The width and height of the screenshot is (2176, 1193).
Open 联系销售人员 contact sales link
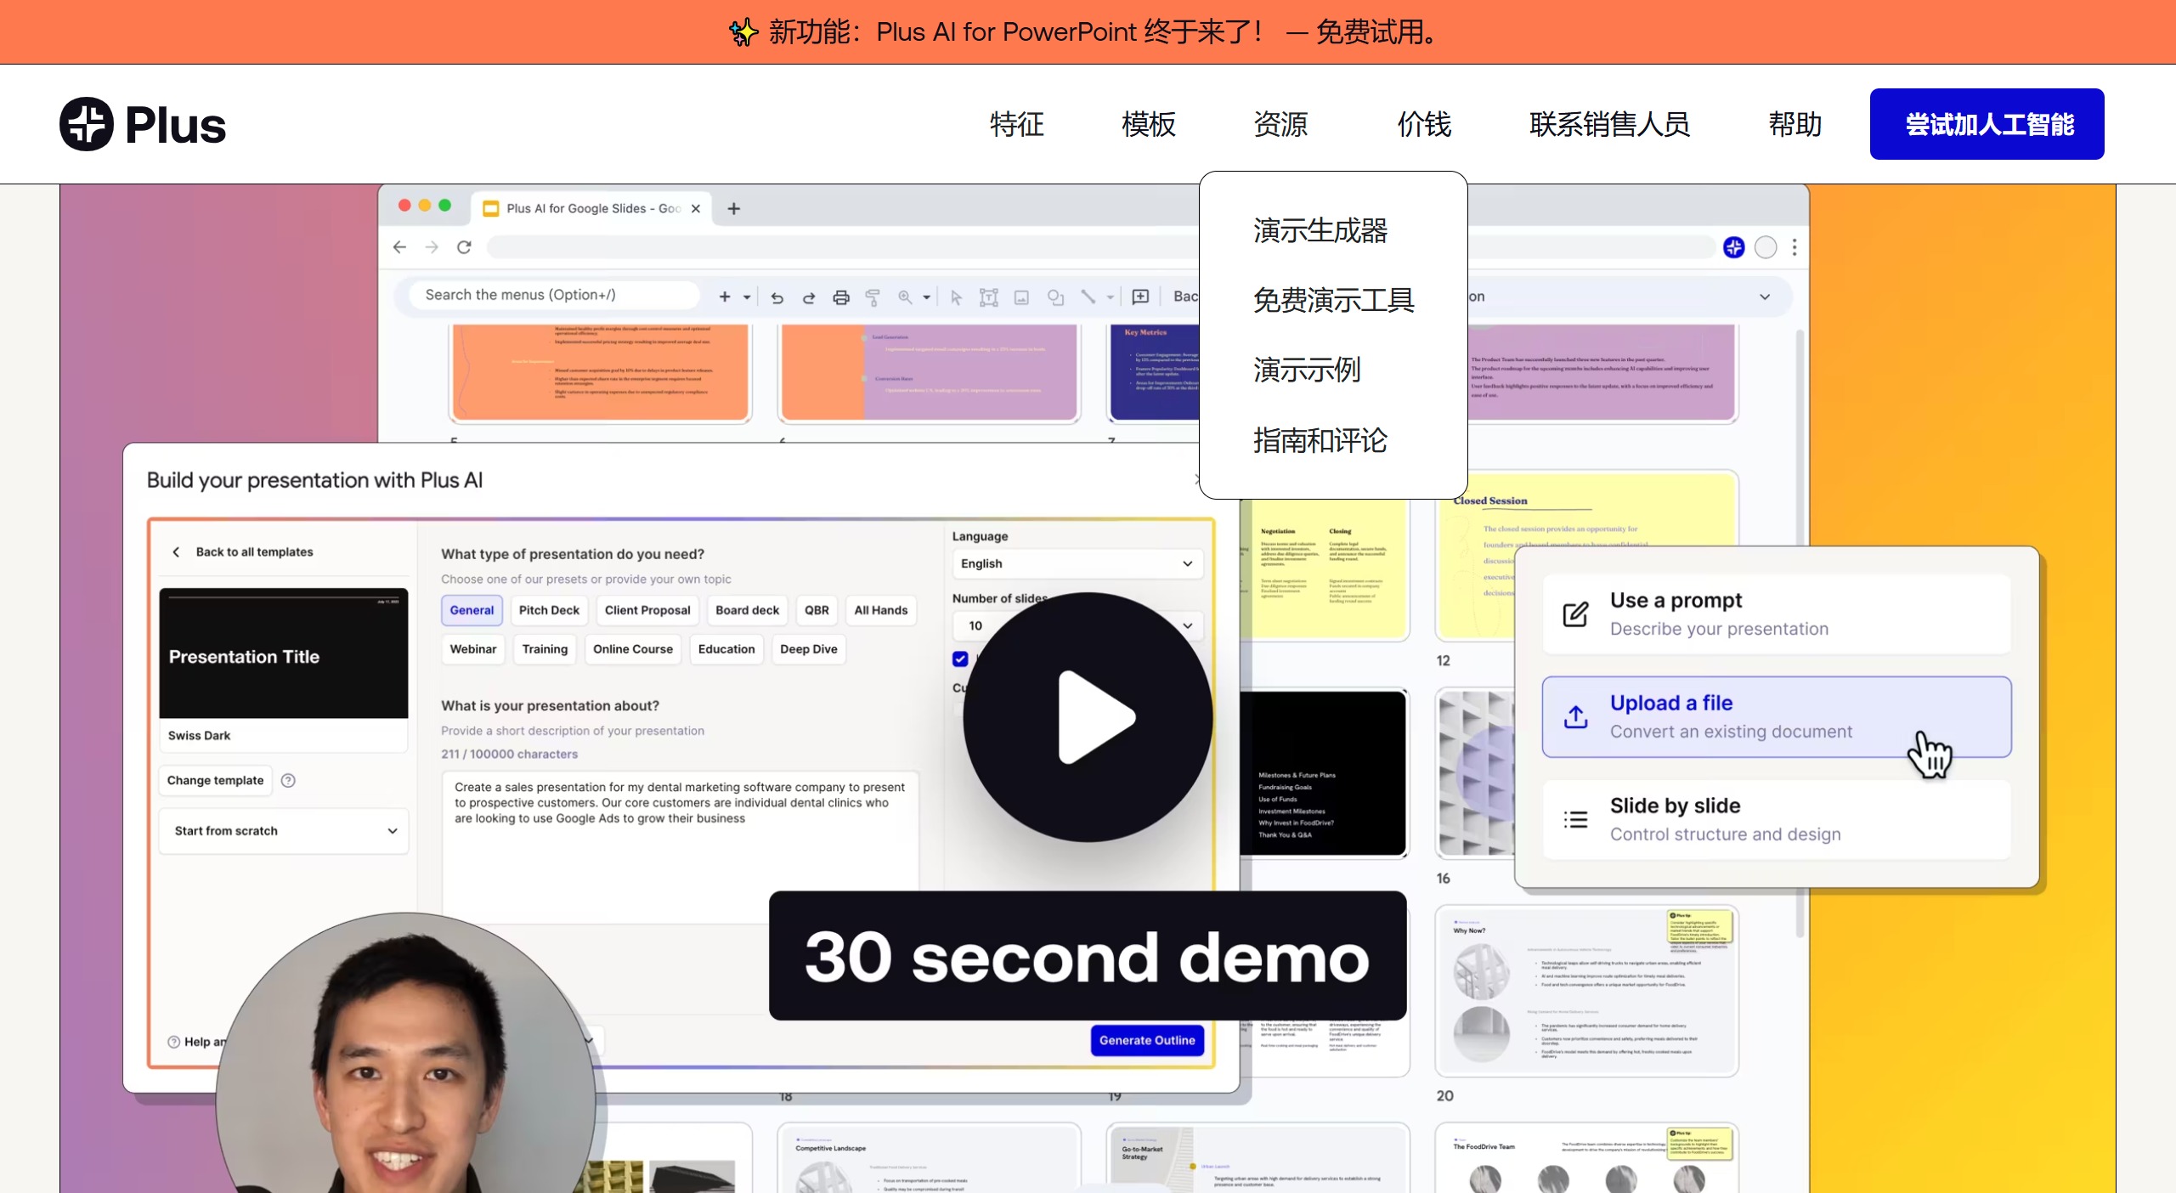pyautogui.click(x=1609, y=124)
